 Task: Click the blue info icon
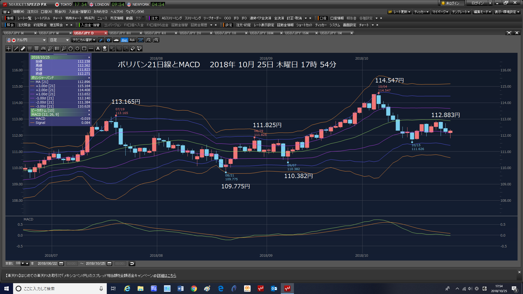[x=108, y=40]
